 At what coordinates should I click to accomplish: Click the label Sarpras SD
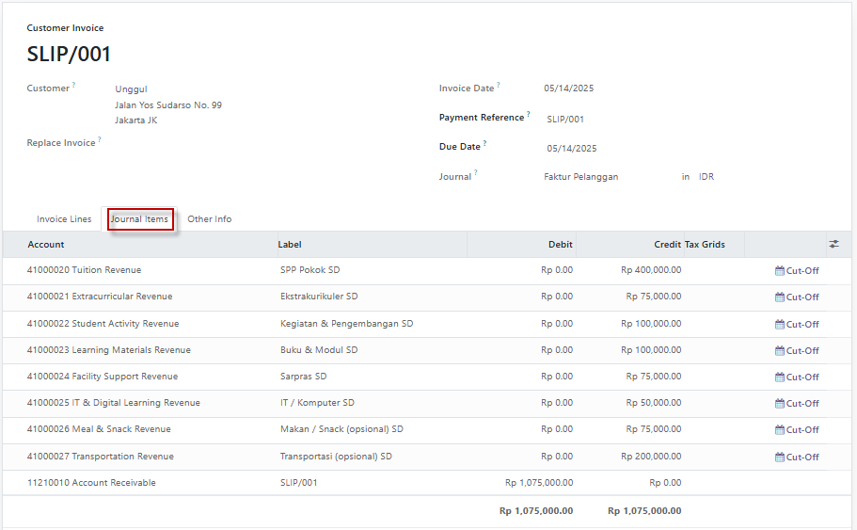point(303,376)
